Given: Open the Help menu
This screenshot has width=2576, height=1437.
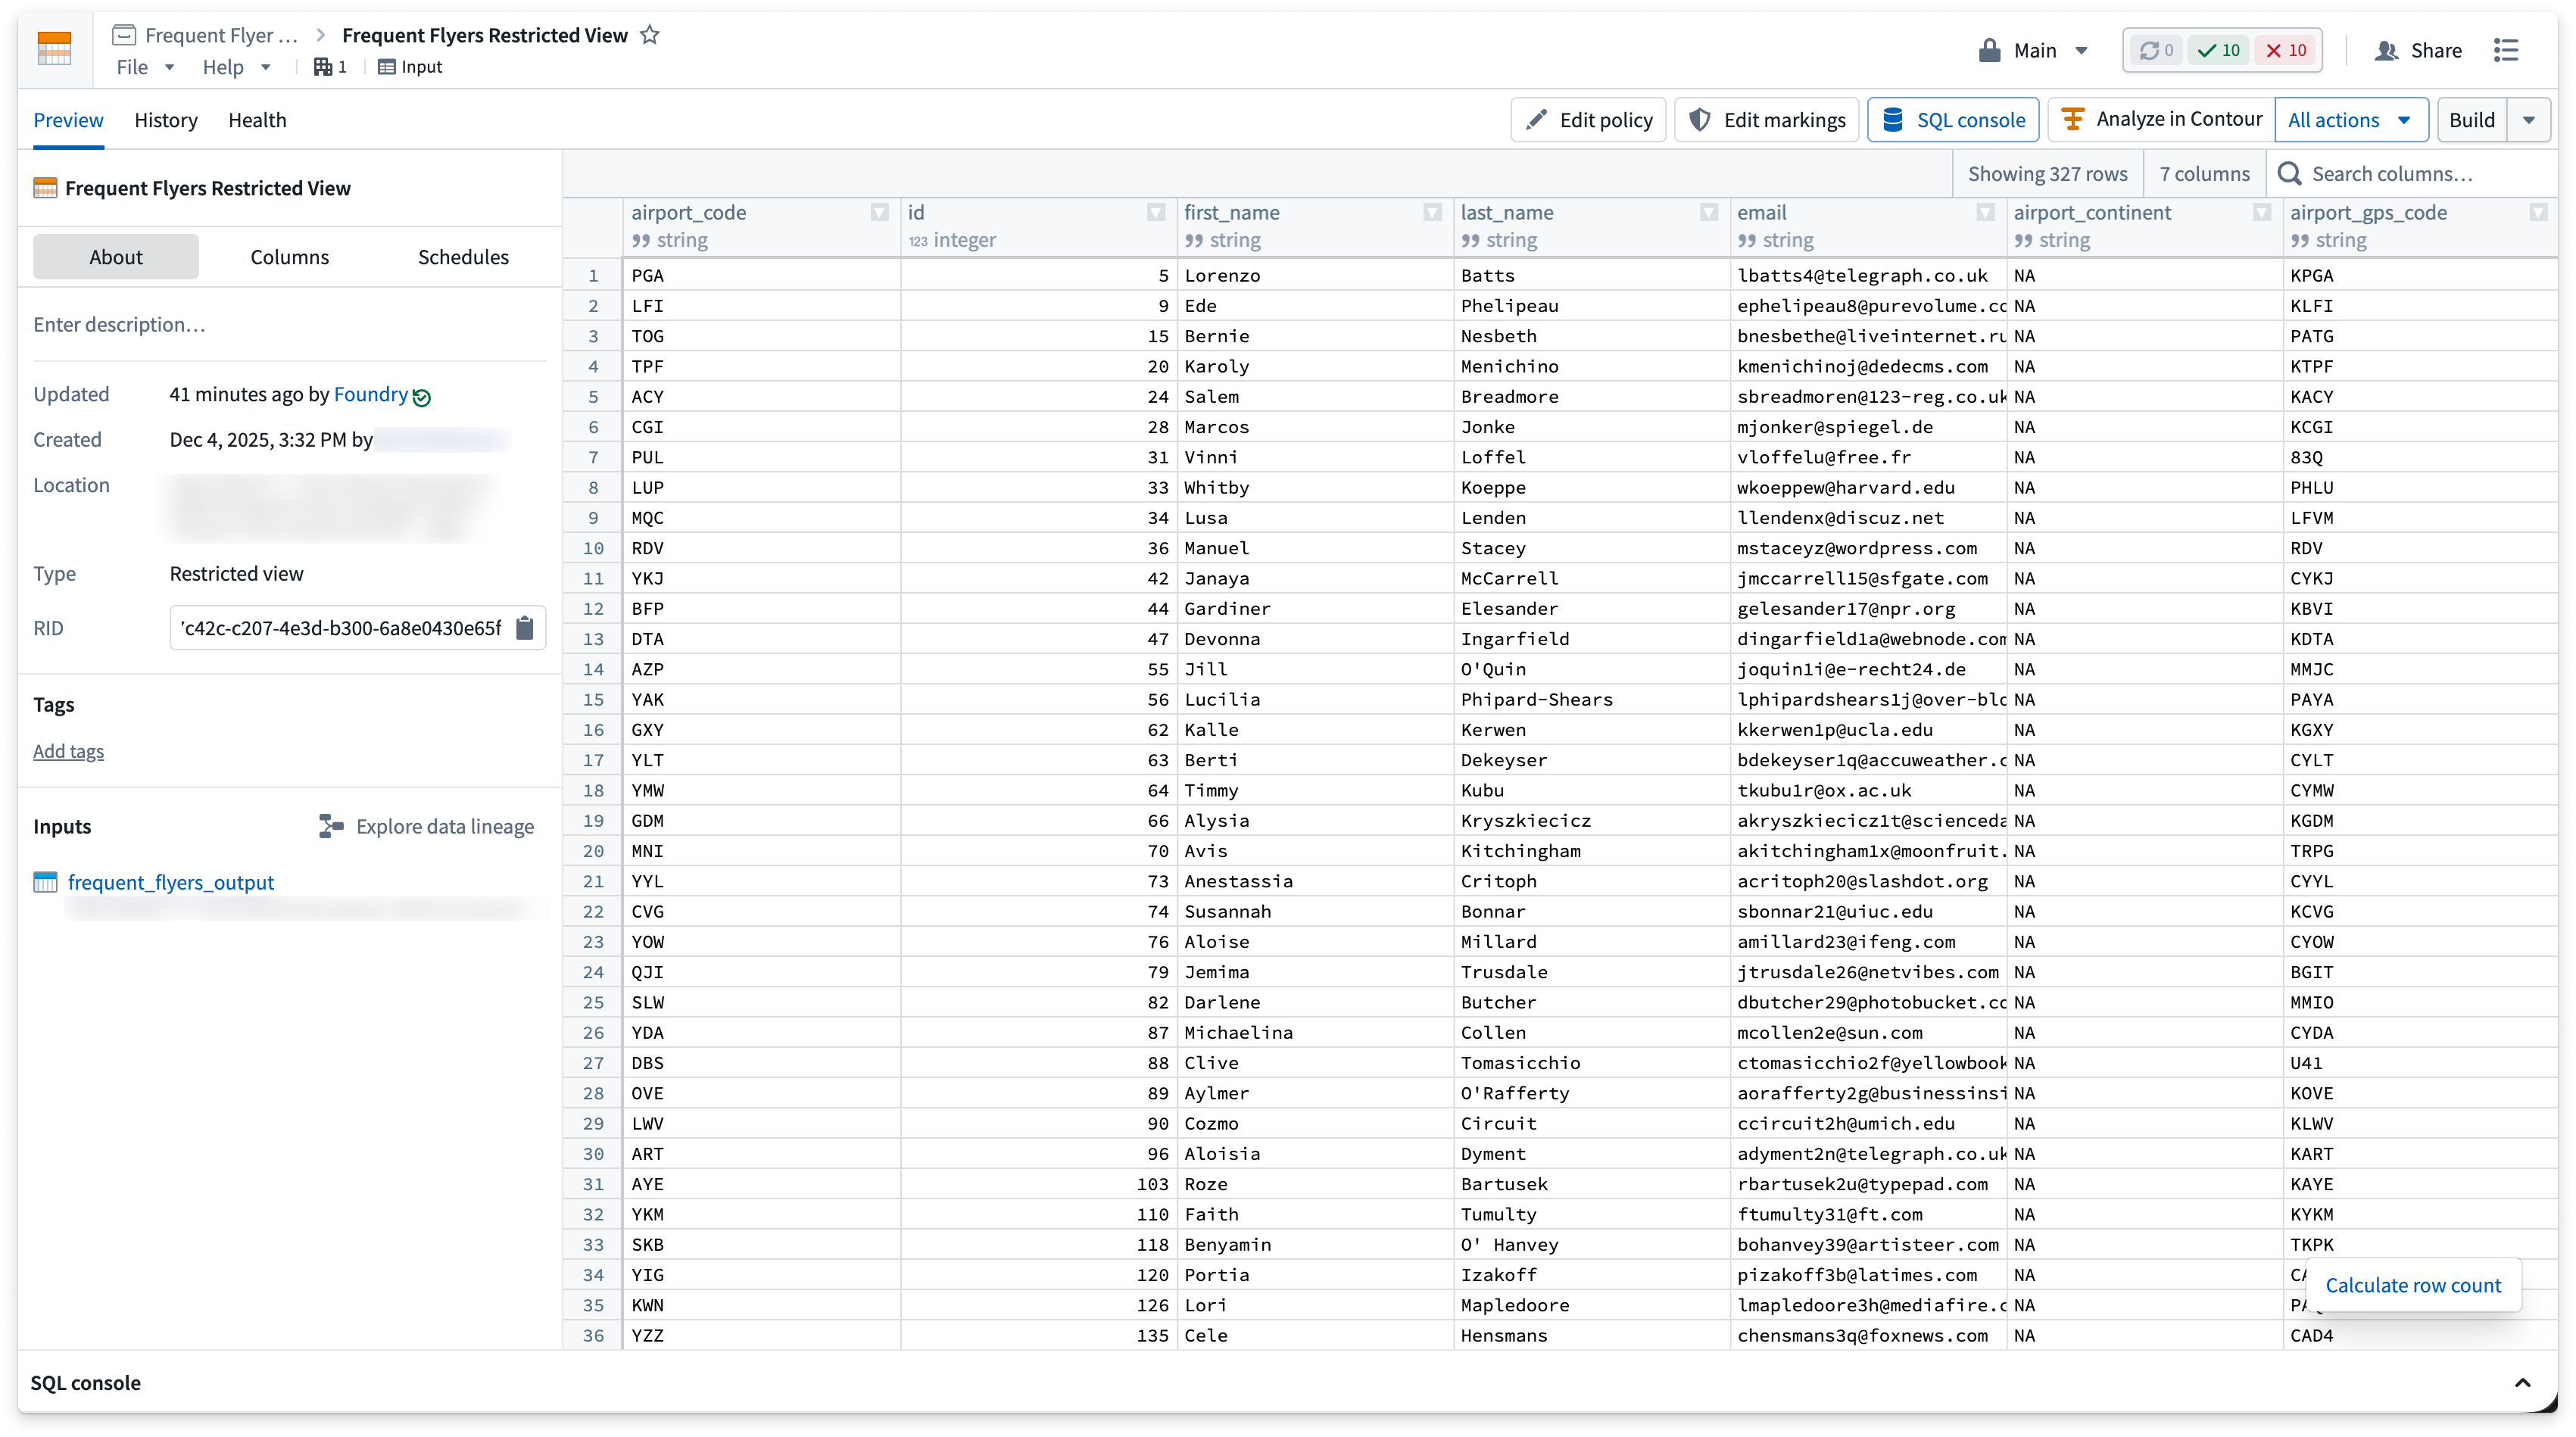Looking at the screenshot, I should [x=237, y=67].
